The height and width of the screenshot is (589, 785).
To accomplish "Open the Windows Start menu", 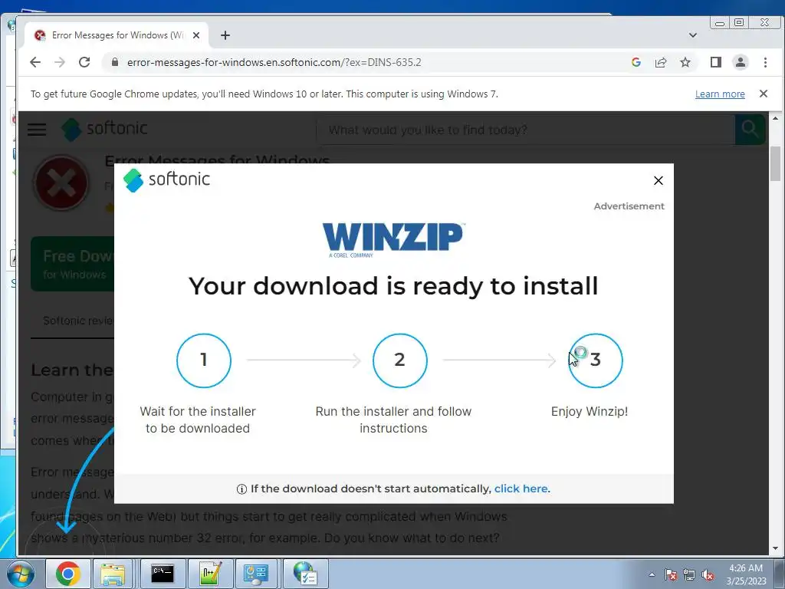I will (21, 574).
